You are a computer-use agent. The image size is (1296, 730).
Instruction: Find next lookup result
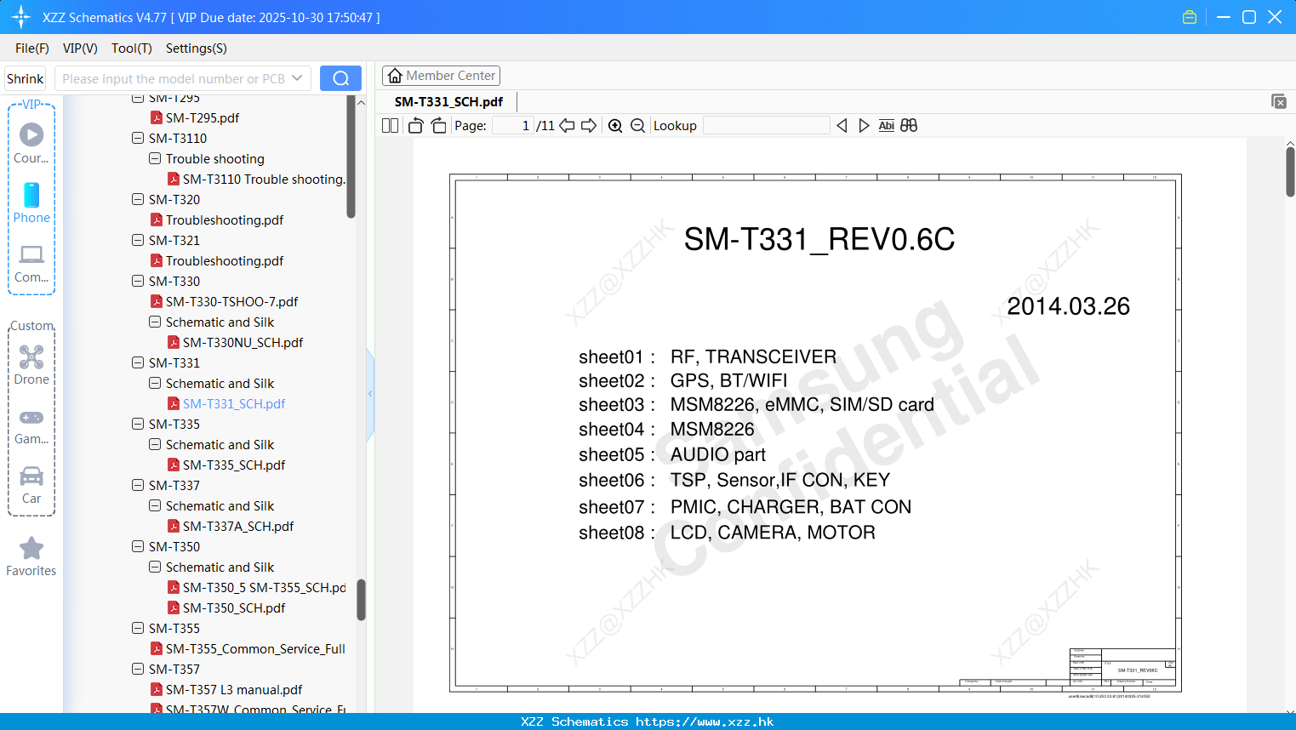(864, 126)
